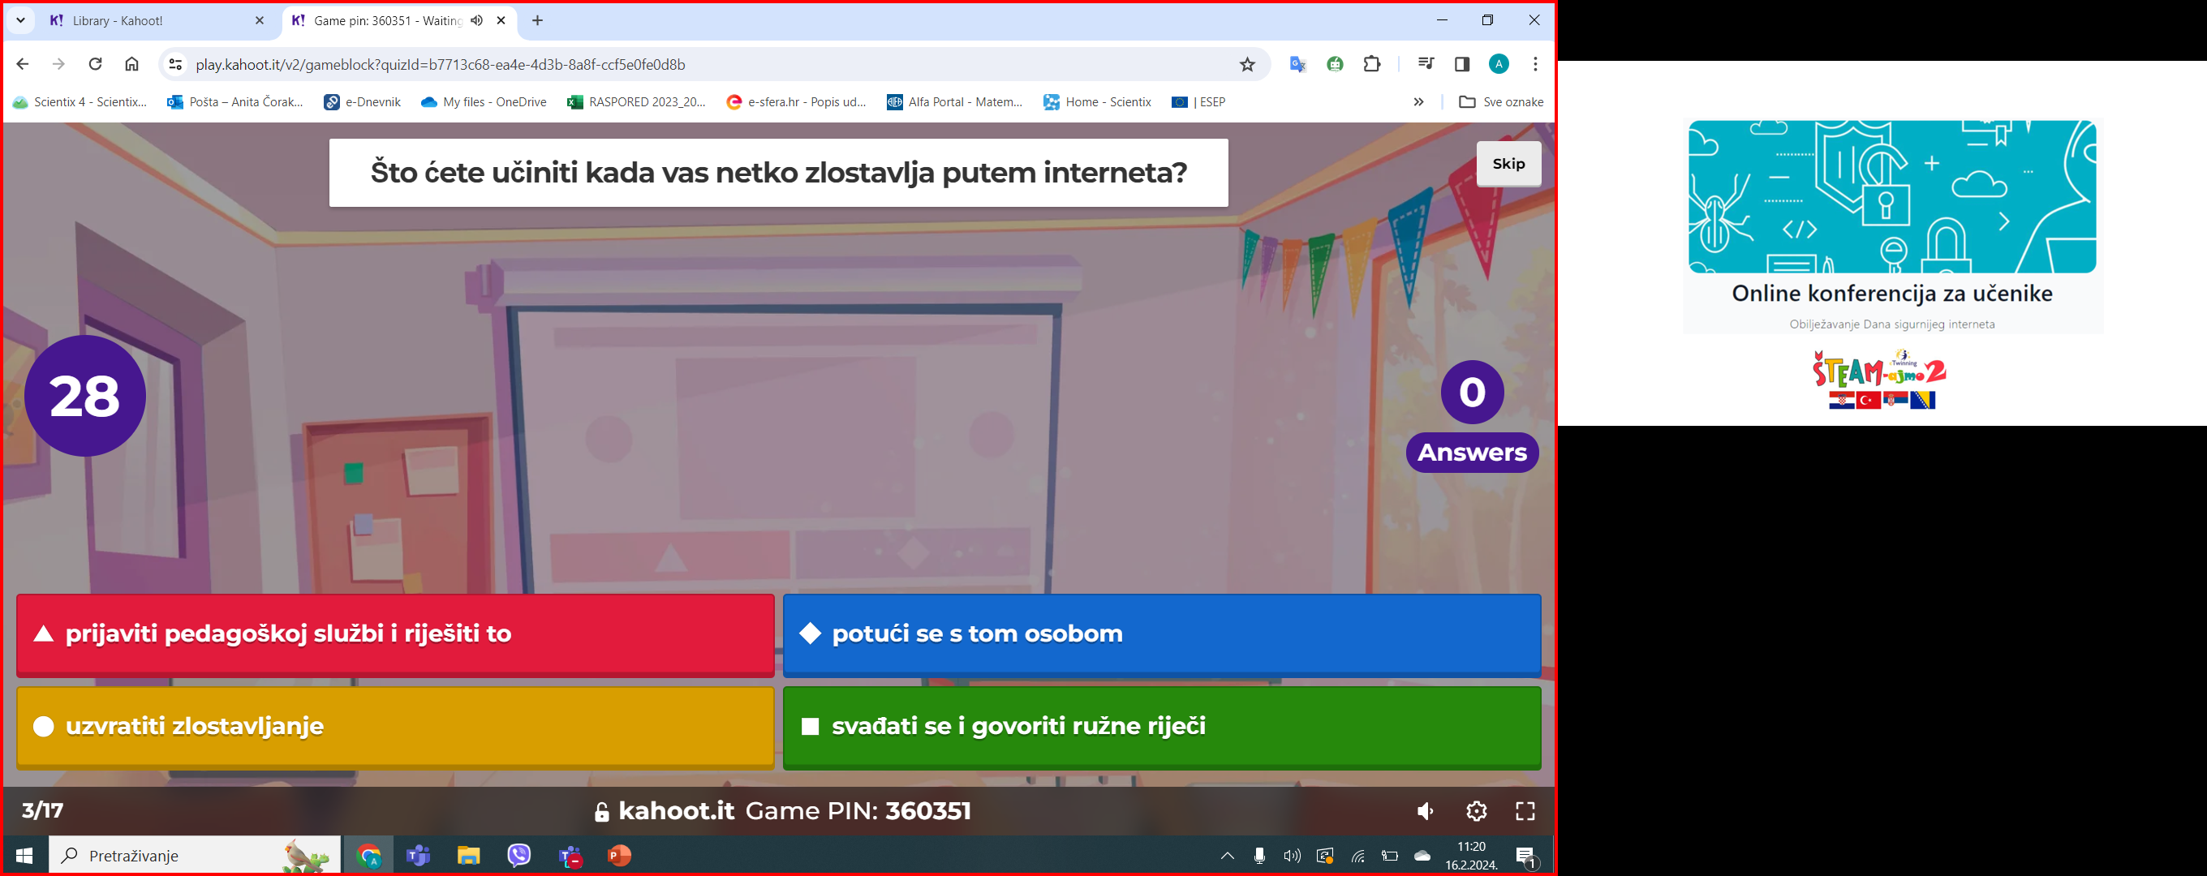Open the Chrome profile avatar A
This screenshot has width=2207, height=876.
[1499, 64]
